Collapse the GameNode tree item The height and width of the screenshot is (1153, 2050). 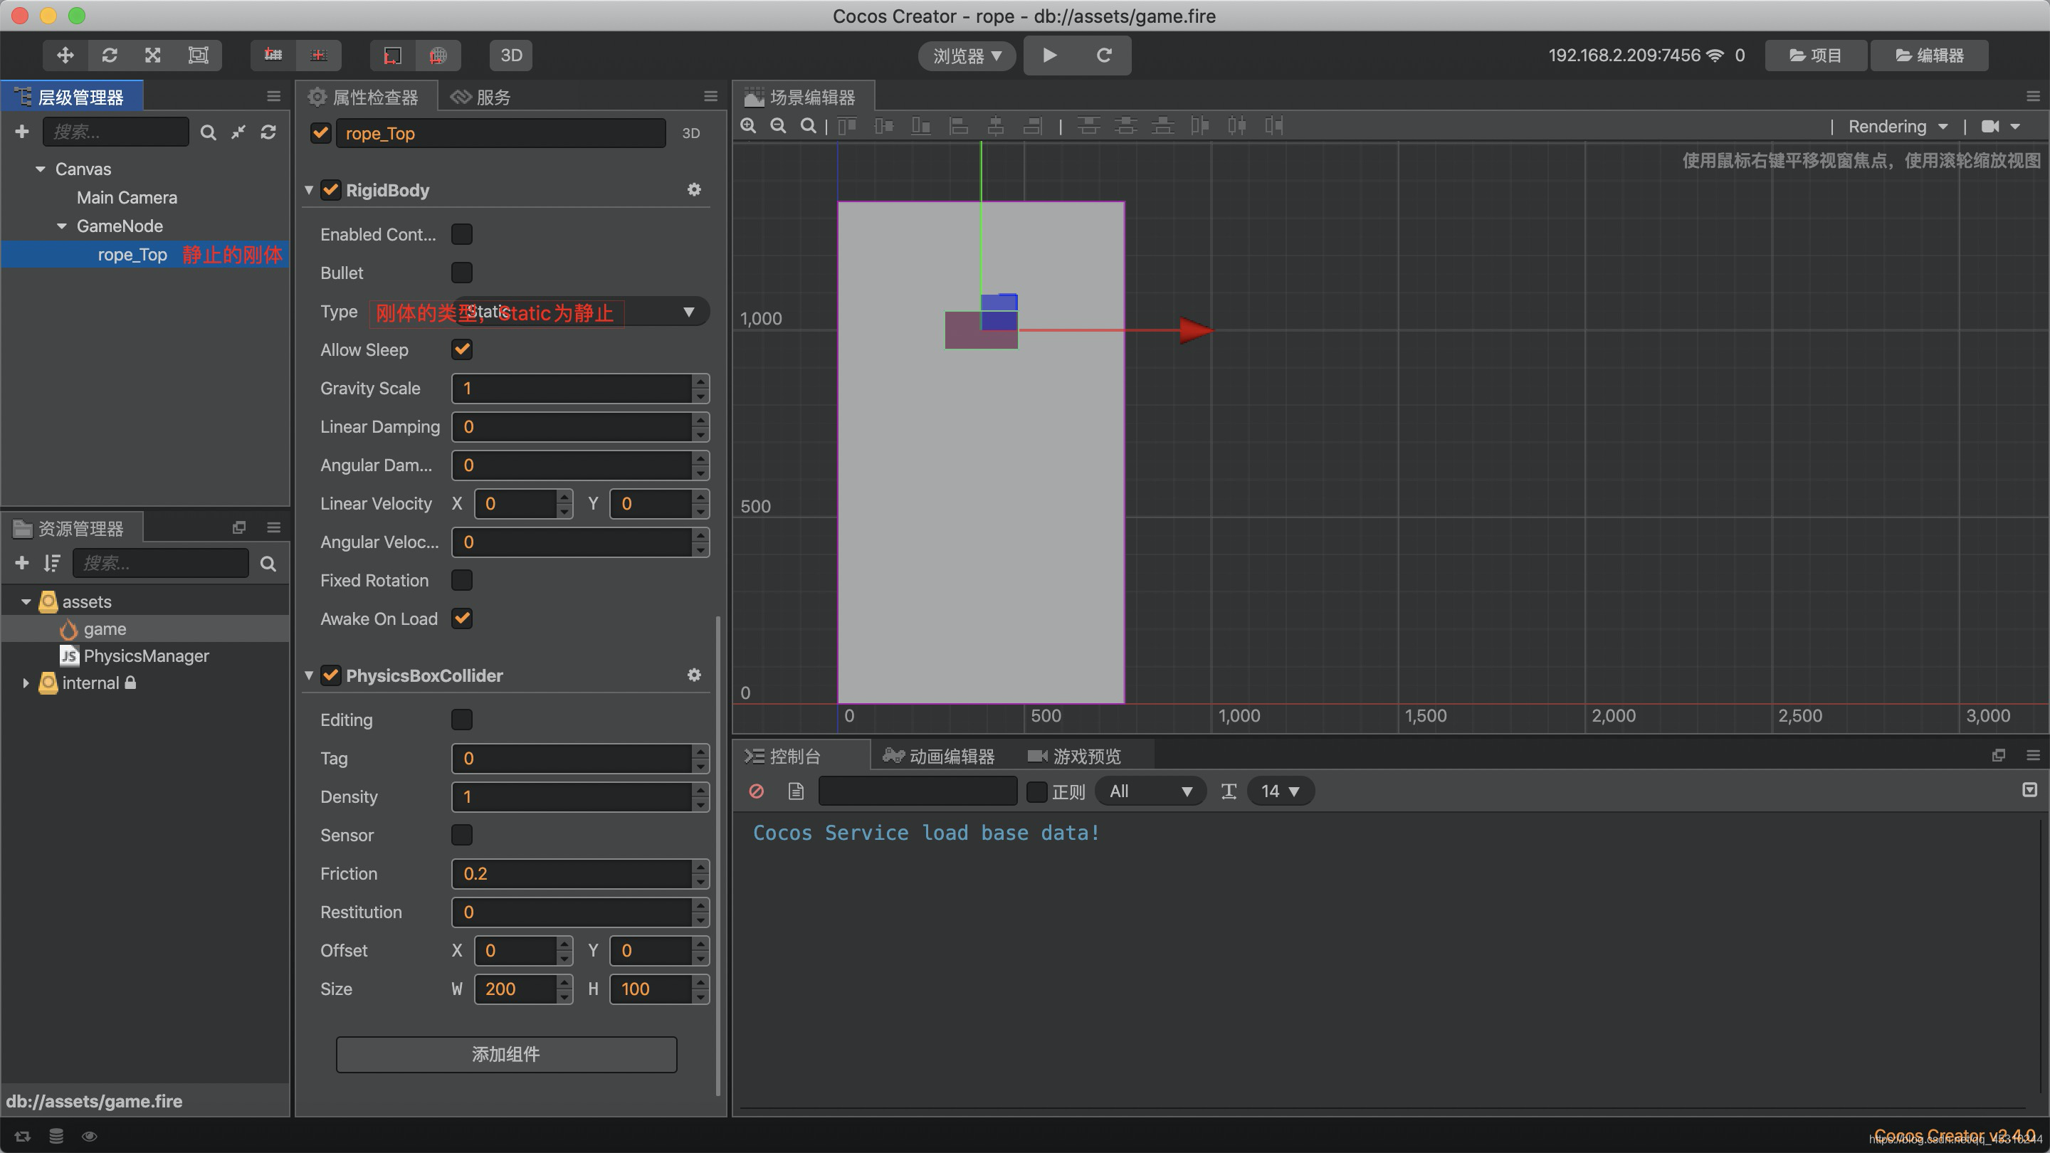pyautogui.click(x=62, y=226)
